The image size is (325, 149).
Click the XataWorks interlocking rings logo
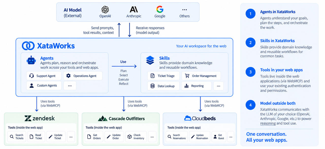(28, 46)
